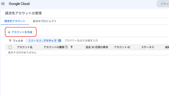The image size is (169, 95).
Task: Click the フィルタ filter icon
Action: [10, 41]
